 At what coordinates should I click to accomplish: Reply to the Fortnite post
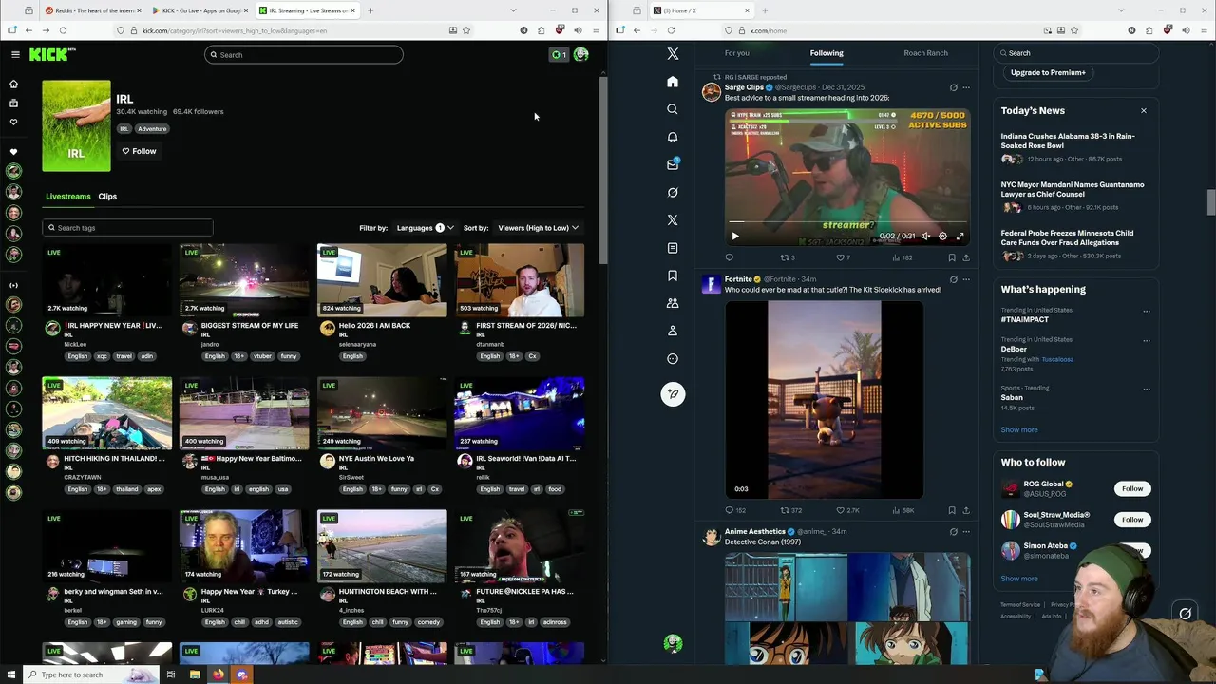click(x=730, y=510)
